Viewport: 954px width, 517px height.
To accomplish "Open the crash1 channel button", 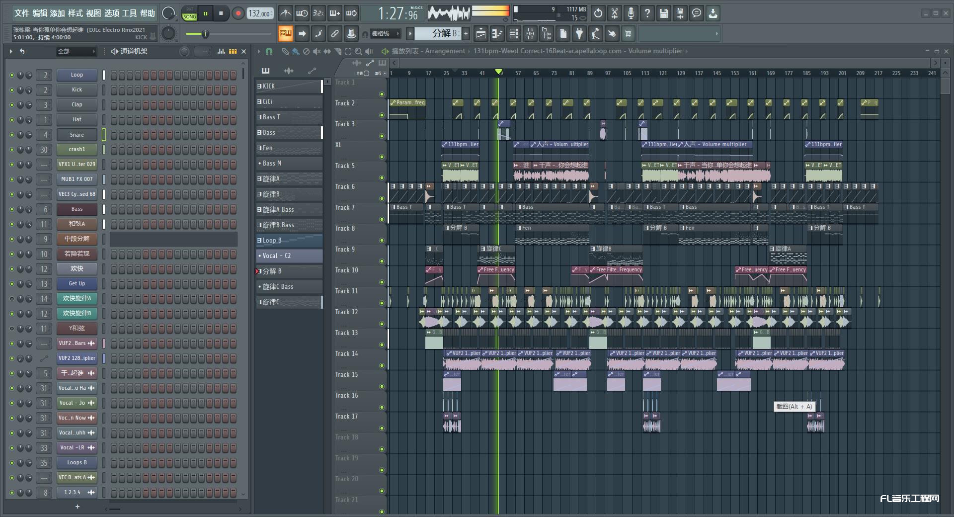I will (x=77, y=150).
